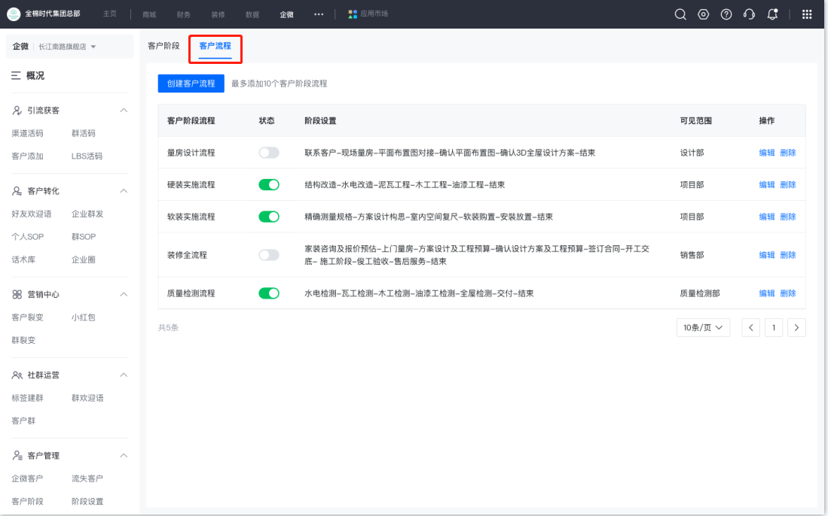Viewport: 828px width, 516px height.
Task: Click 编辑 link for 装修全流程
Action: [x=766, y=255]
